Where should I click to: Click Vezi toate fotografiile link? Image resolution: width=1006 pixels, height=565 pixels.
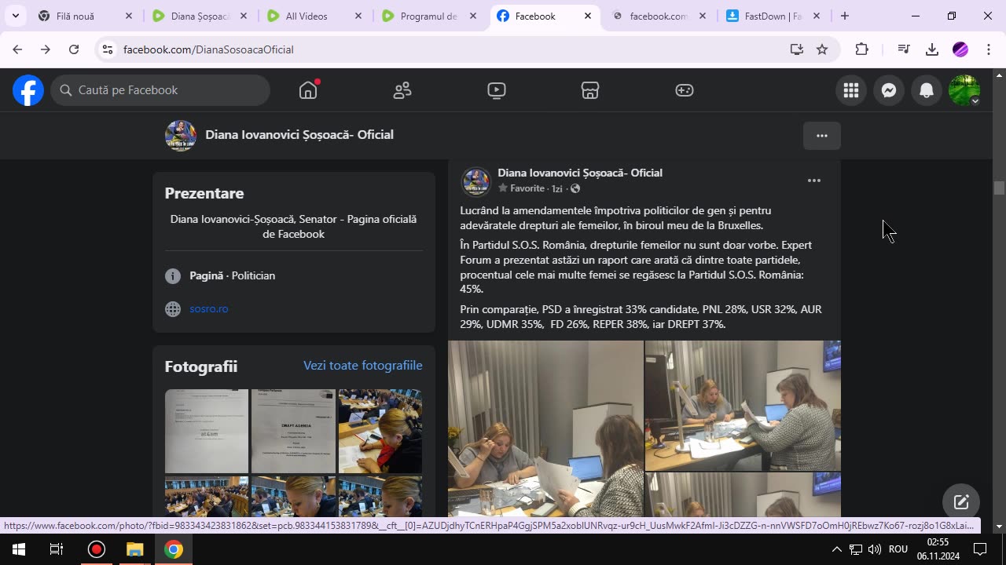click(x=363, y=366)
